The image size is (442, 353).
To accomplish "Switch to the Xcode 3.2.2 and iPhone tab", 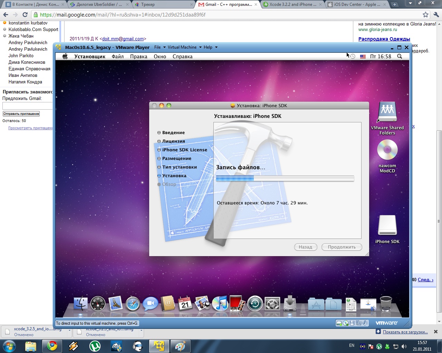I will pos(293,4).
